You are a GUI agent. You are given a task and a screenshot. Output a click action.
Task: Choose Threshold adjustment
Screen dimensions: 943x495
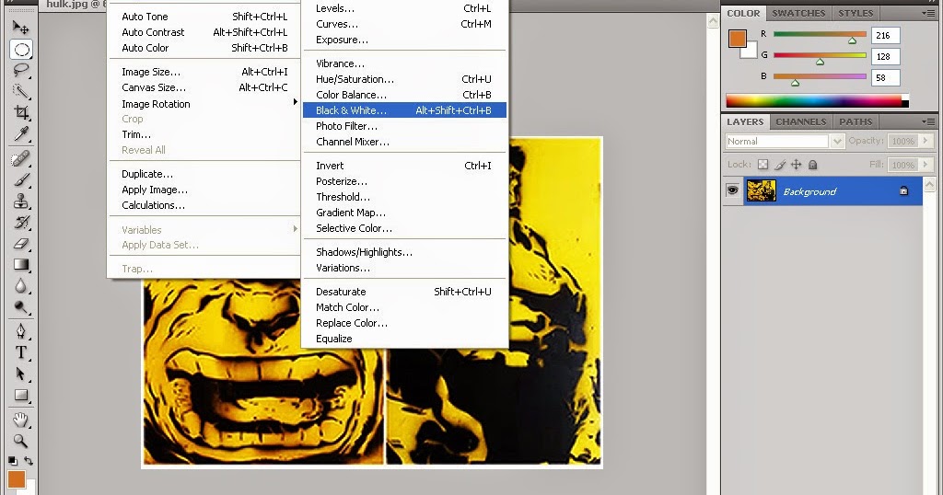pyautogui.click(x=404, y=197)
